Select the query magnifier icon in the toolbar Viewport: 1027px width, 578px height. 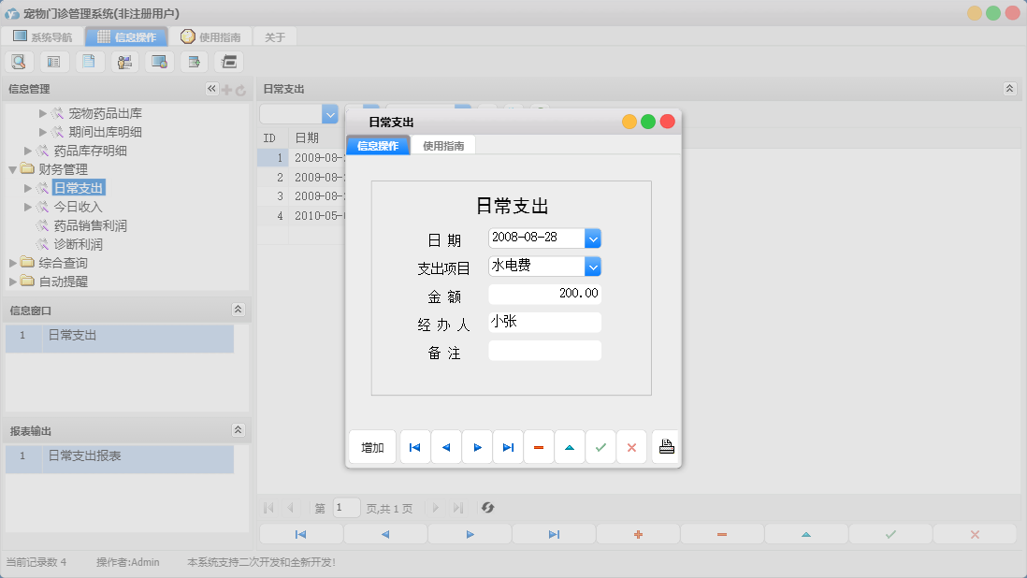point(19,61)
